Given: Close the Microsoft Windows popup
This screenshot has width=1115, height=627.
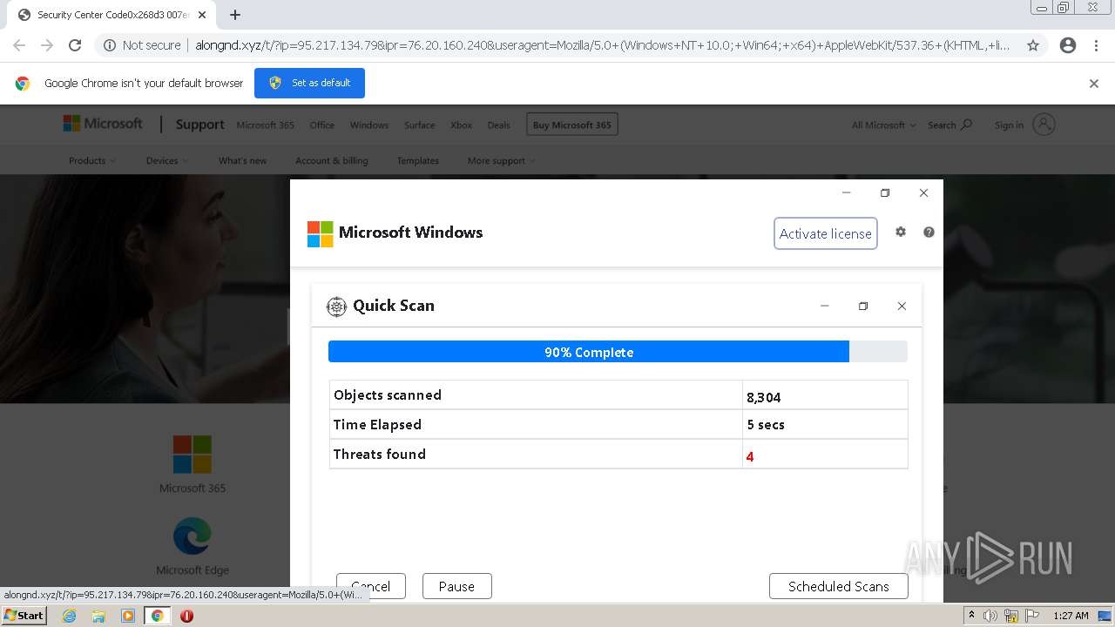Looking at the screenshot, I should (x=923, y=192).
